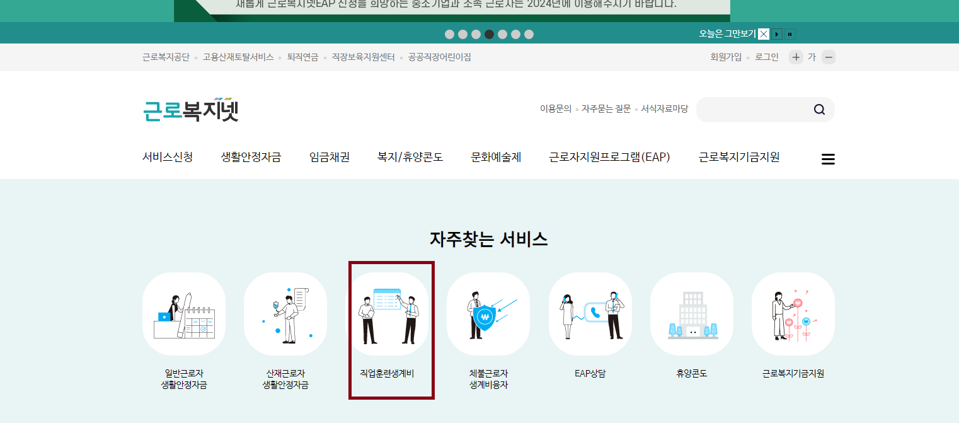Open the 서비스신청 navigation menu
The width and height of the screenshot is (959, 423).
167,158
